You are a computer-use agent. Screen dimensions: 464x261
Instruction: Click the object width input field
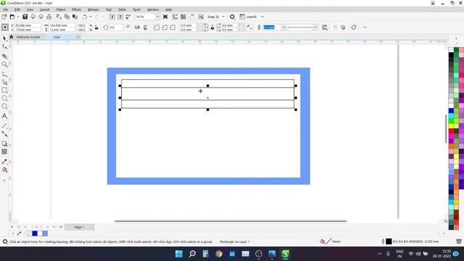62,25
